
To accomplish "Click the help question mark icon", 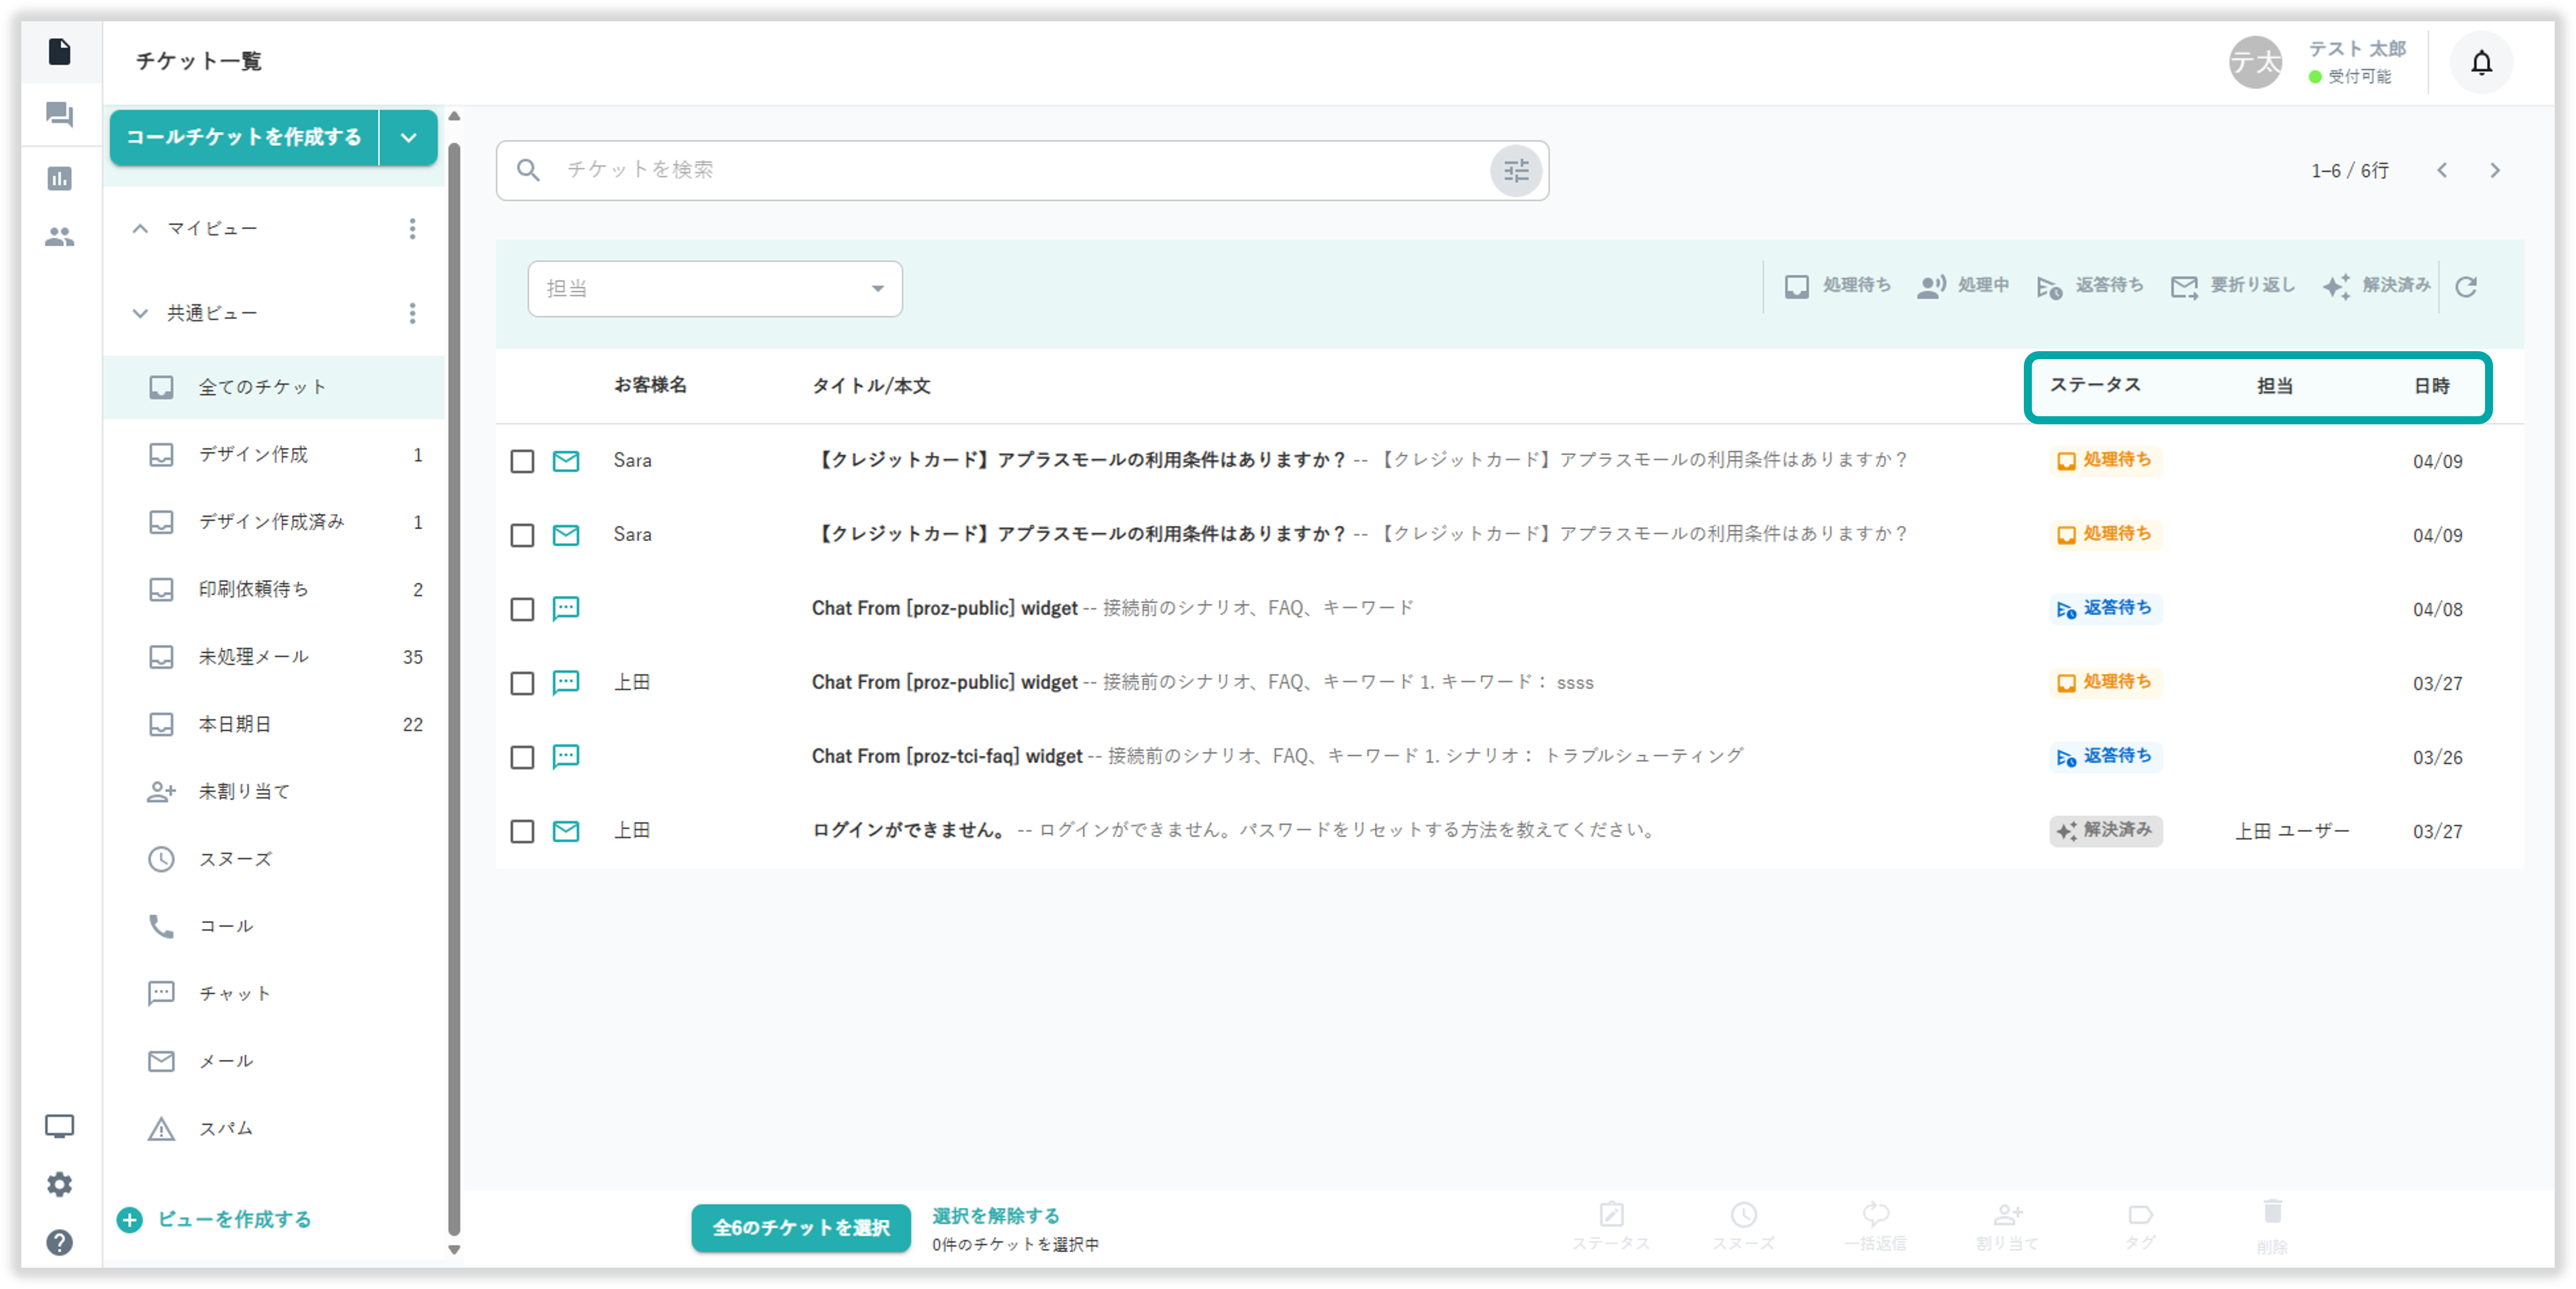I will 59,1243.
